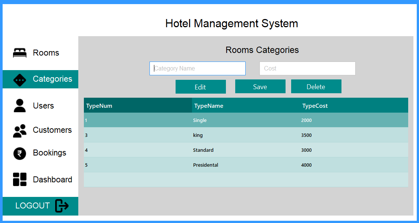The width and height of the screenshot is (419, 223).
Task: Click the Save button
Action: 260,86
